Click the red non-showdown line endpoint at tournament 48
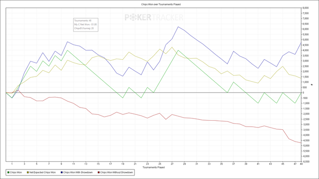 [x=301, y=143]
